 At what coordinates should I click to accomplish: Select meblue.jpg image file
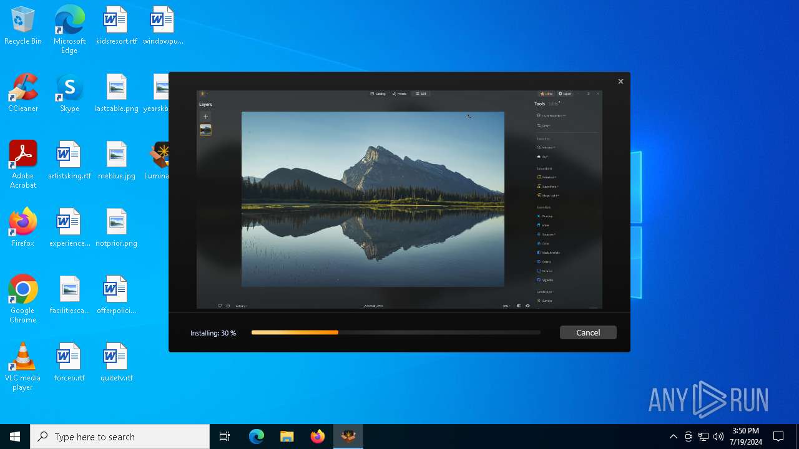(x=116, y=161)
